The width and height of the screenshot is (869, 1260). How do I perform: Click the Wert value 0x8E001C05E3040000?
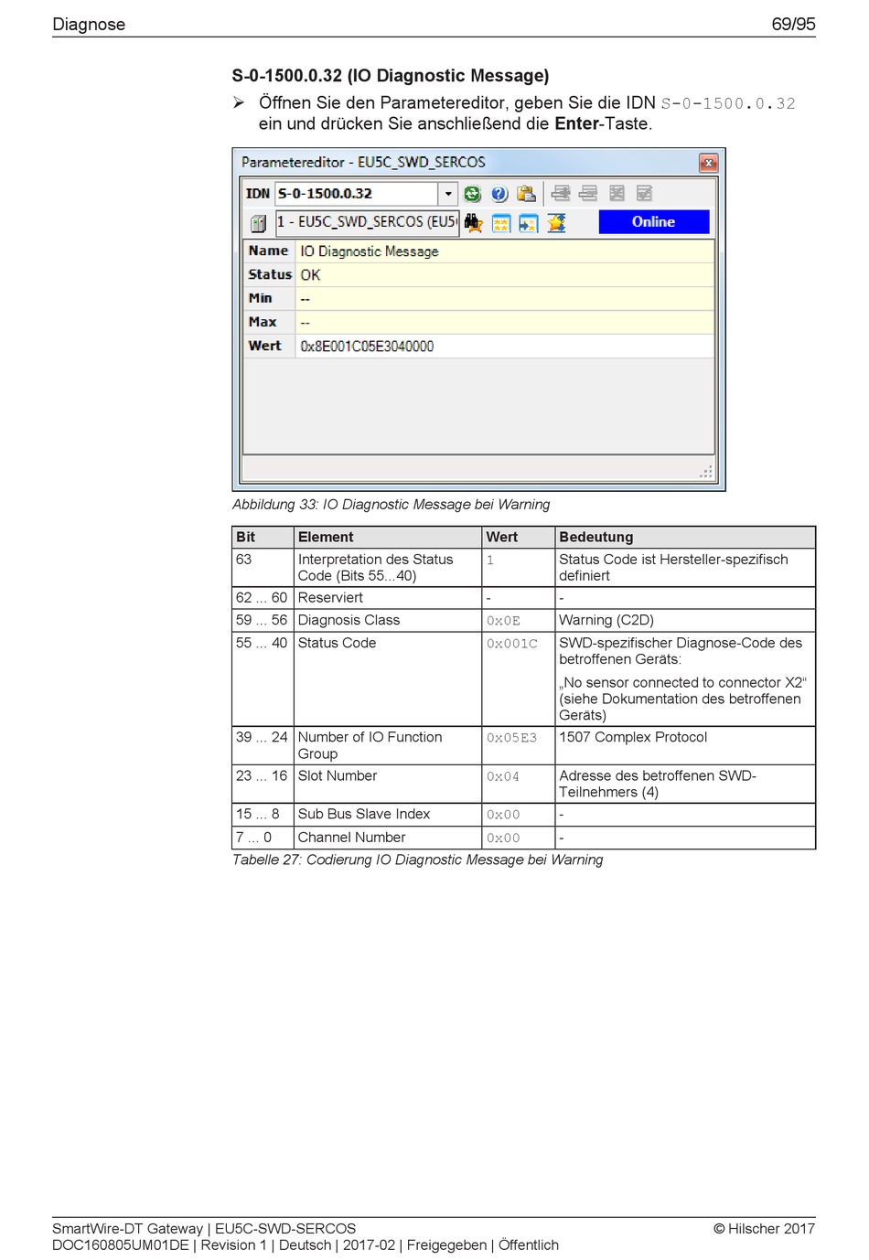[367, 347]
